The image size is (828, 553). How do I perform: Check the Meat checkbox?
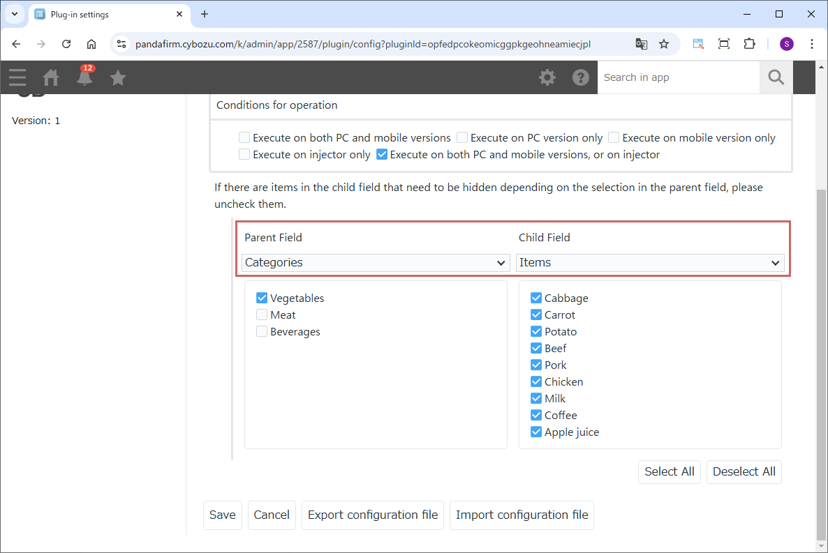tap(262, 315)
